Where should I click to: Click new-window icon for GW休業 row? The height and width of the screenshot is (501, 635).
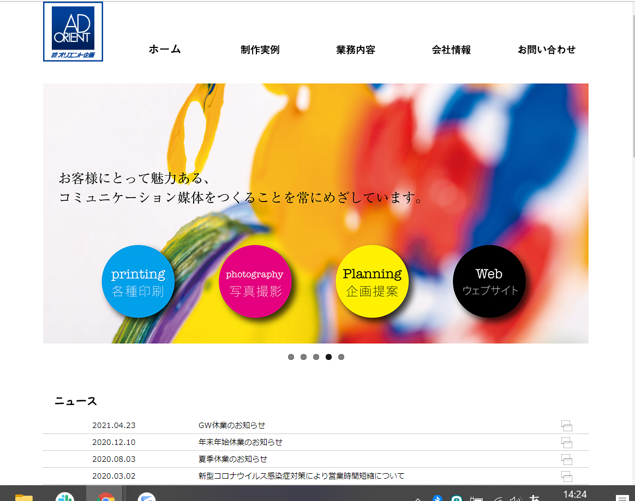[x=567, y=426]
